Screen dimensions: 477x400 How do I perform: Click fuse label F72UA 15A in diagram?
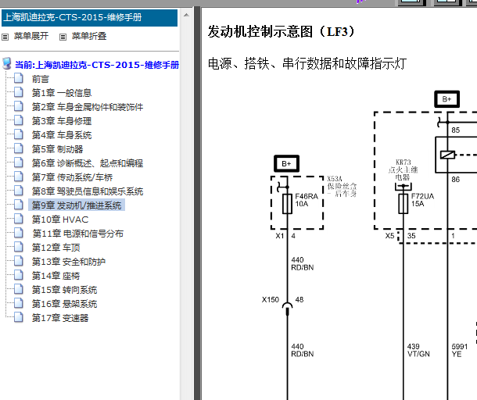click(x=422, y=200)
